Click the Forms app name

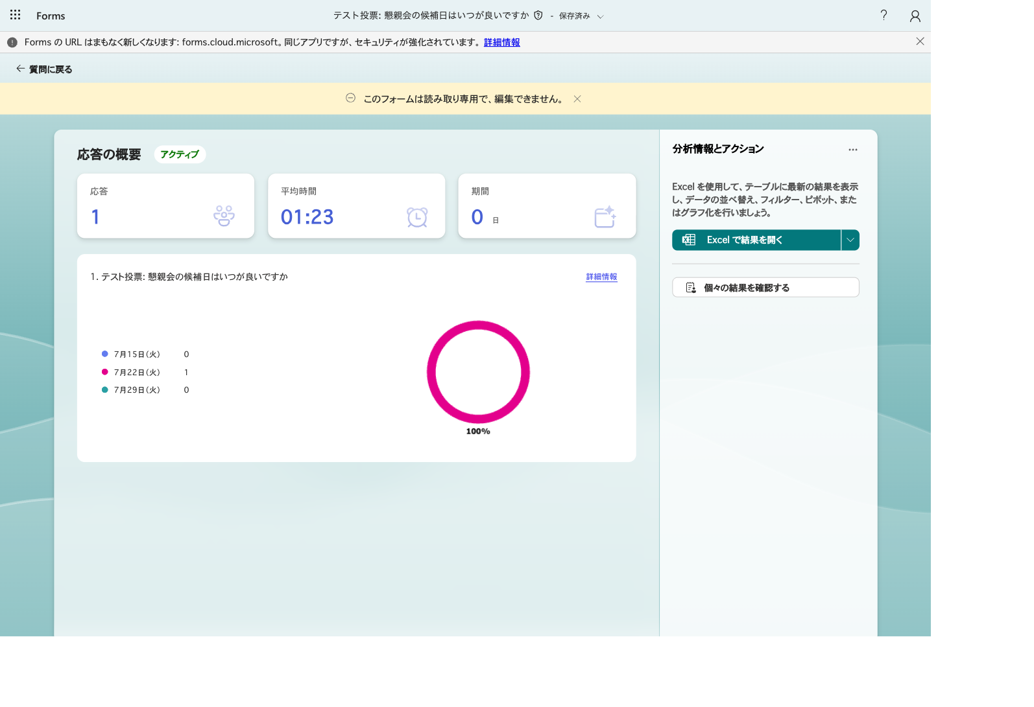click(x=51, y=16)
